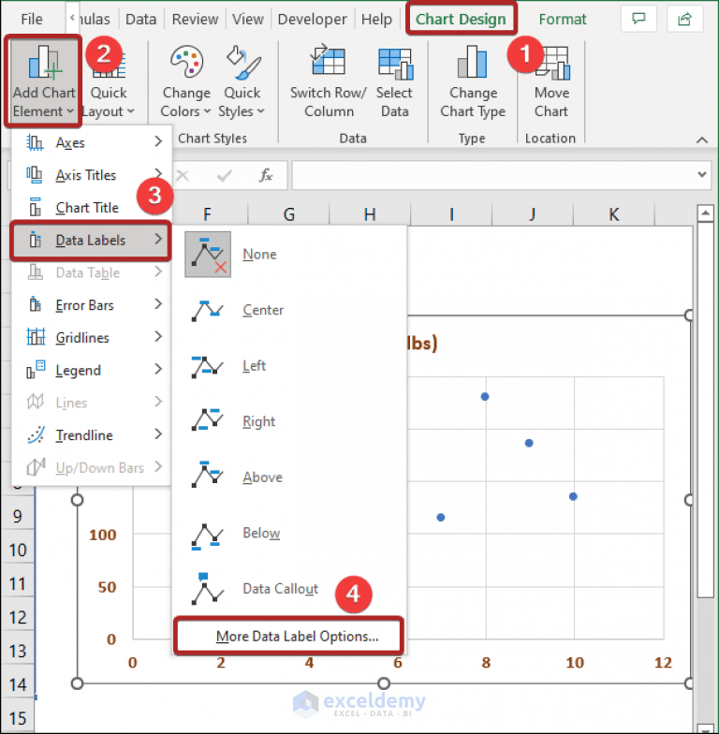The width and height of the screenshot is (719, 734).
Task: Click the Gridlines menu icon
Action: tap(36, 337)
